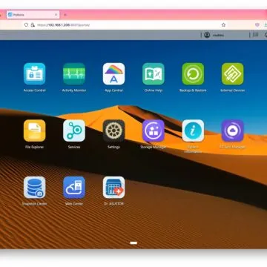This screenshot has width=267, height=267.
Task: Launch Backup & Restore
Action: (193, 74)
